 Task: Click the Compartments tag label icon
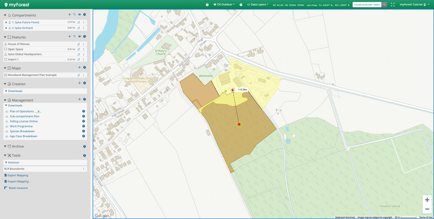click(75, 15)
